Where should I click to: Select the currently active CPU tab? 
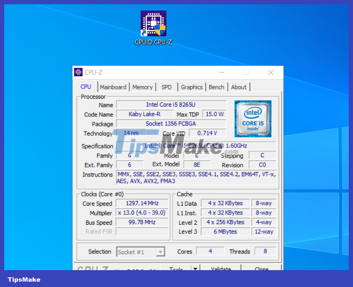(x=86, y=86)
